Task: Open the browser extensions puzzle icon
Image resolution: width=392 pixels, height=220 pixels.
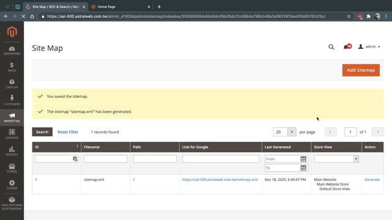Action: tap(369, 16)
